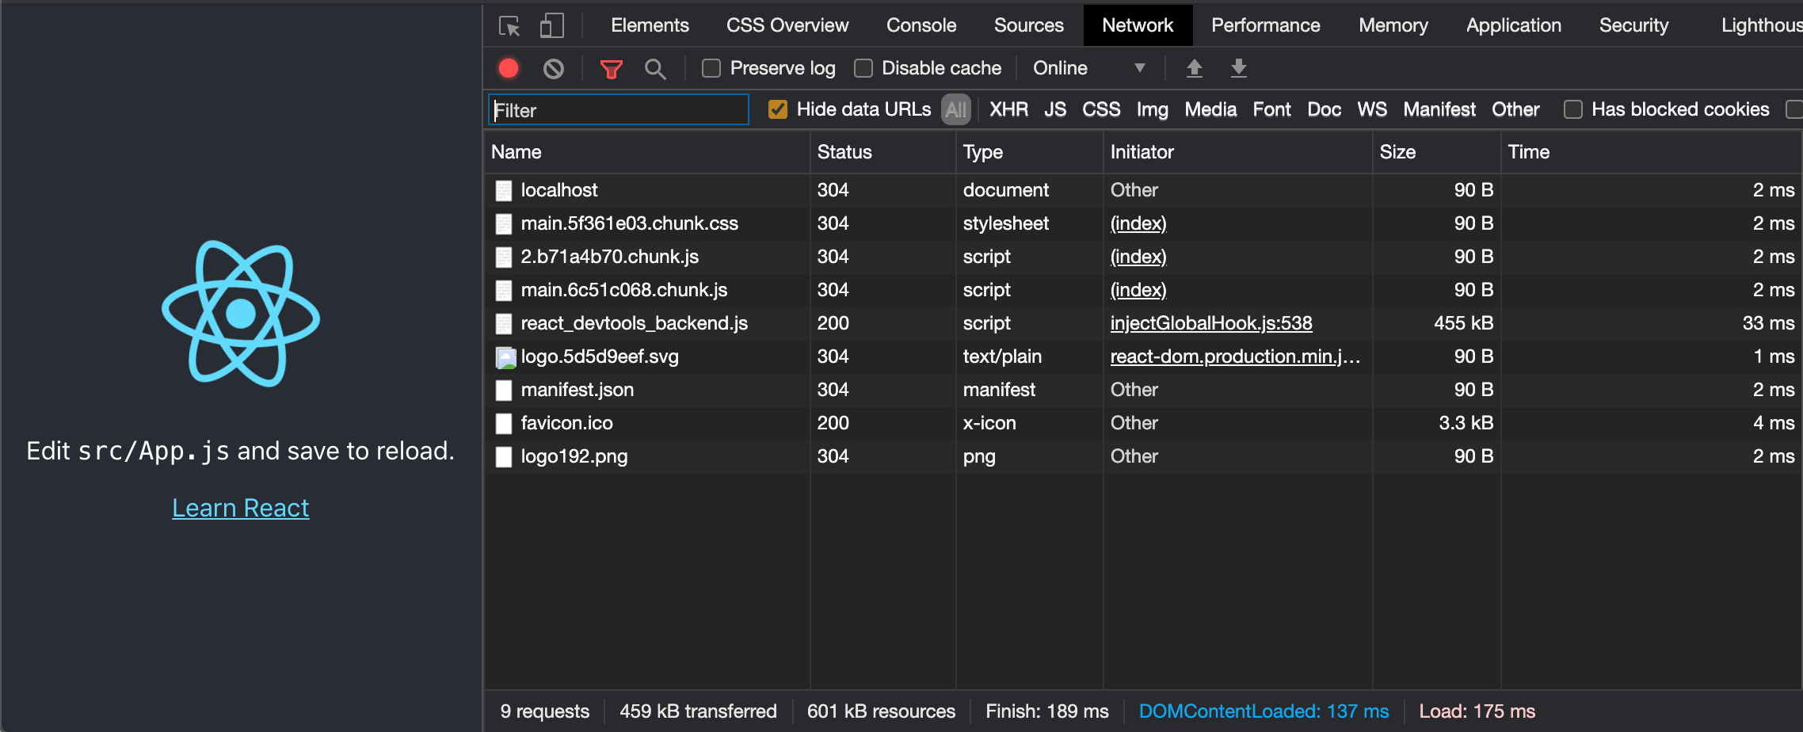
Task: Sort by the Size column header
Action: point(1437,152)
